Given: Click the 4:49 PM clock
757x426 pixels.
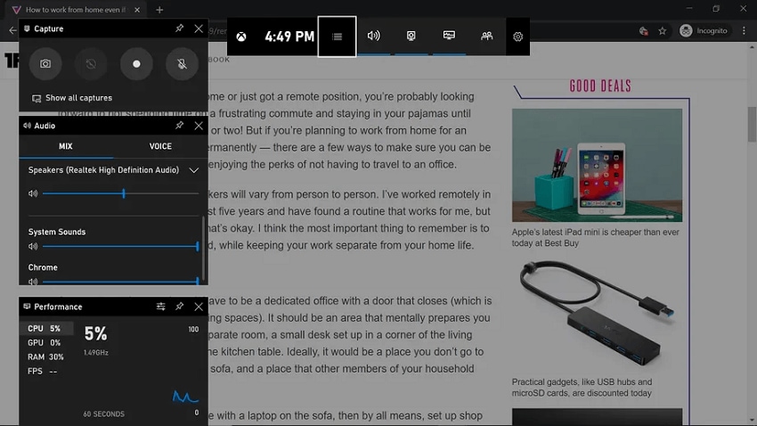Looking at the screenshot, I should point(289,37).
